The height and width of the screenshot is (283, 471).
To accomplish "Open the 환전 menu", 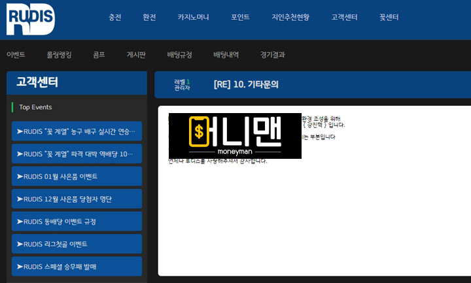I will point(149,17).
